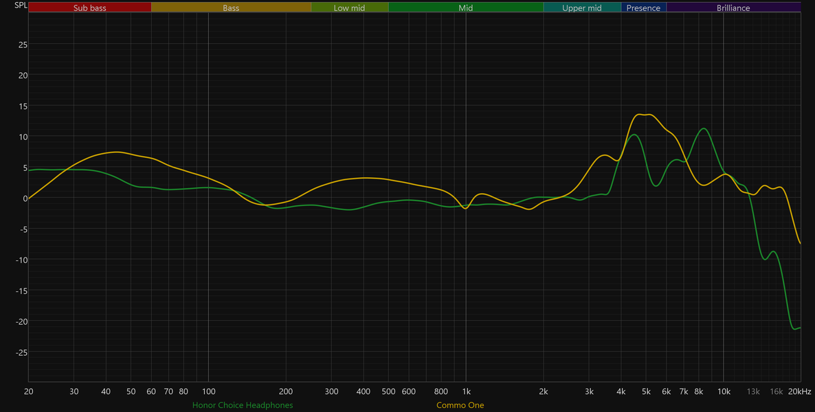Viewport: 815px width, 412px height.
Task: Select the Sub bass frequency band
Action: (x=90, y=8)
